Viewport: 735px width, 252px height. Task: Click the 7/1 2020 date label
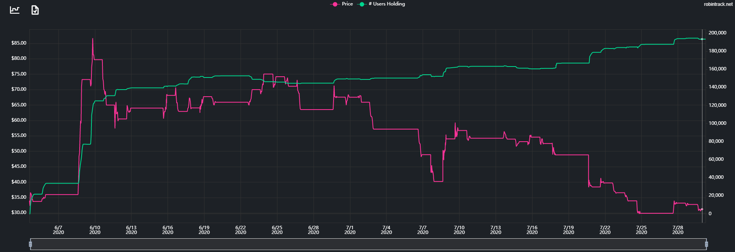[350, 230]
